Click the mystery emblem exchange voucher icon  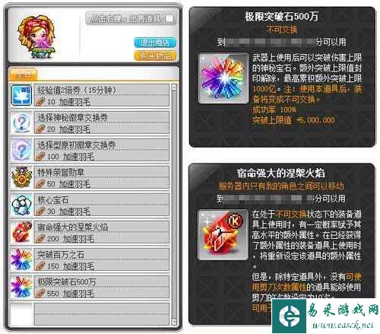(x=21, y=122)
